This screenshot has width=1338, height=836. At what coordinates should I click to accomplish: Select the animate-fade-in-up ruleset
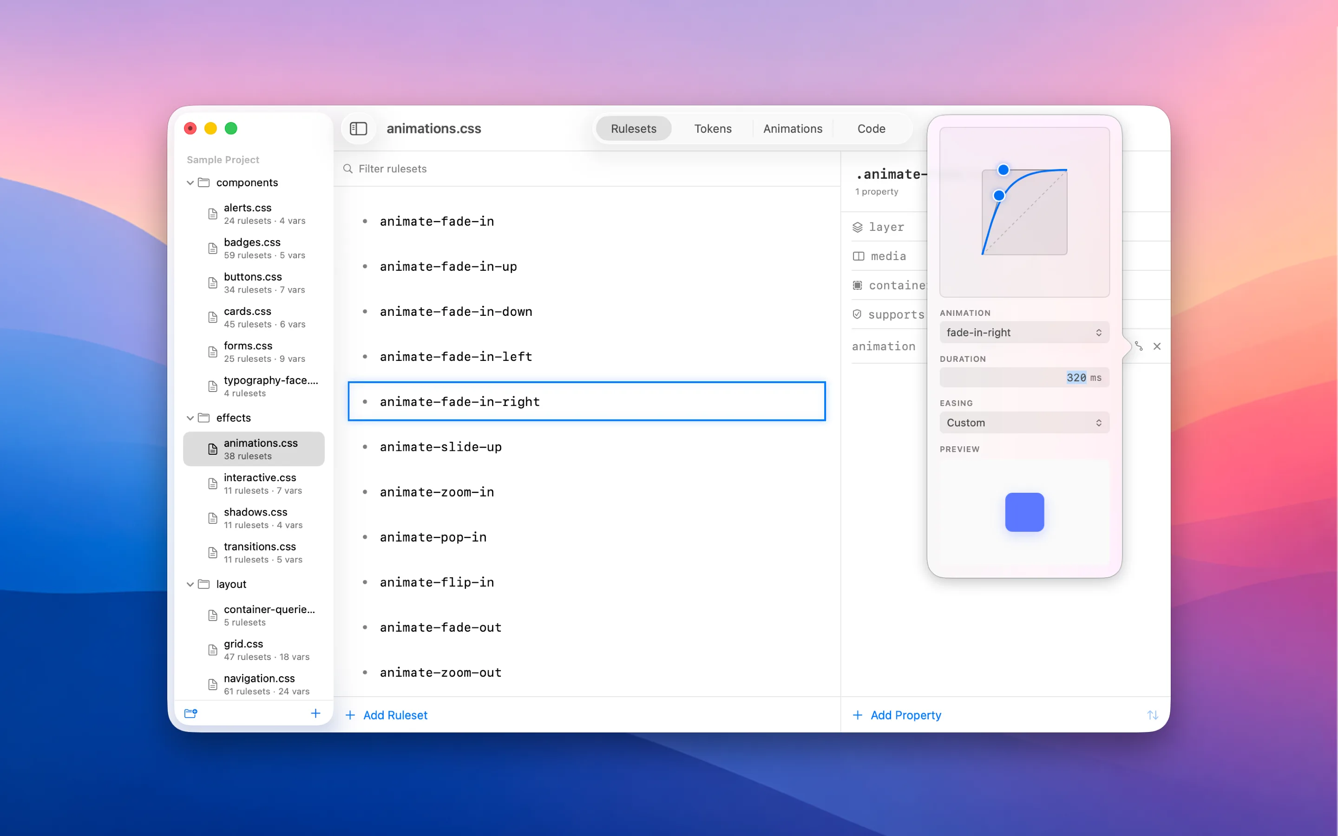tap(587, 267)
